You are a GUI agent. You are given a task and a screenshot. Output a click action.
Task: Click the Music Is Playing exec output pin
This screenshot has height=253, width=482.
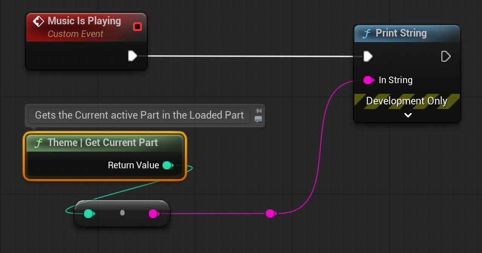tap(132, 56)
